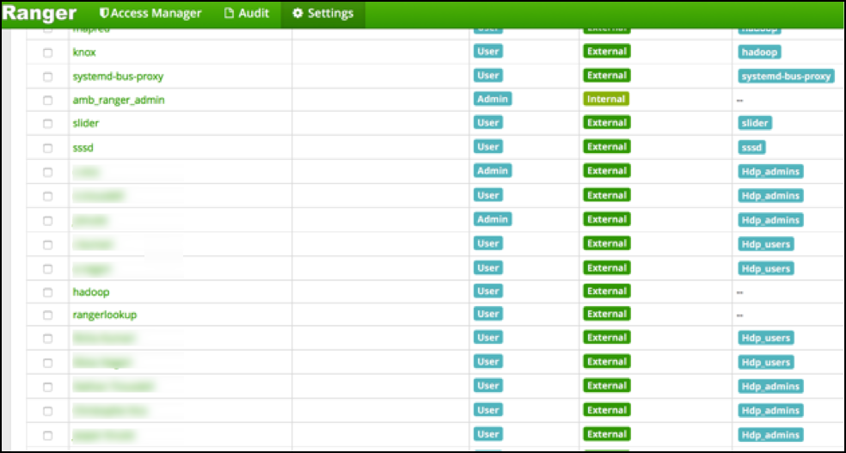Select the amb_ranger_admin row checkbox
Viewport: 846px width, 453px height.
click(48, 101)
